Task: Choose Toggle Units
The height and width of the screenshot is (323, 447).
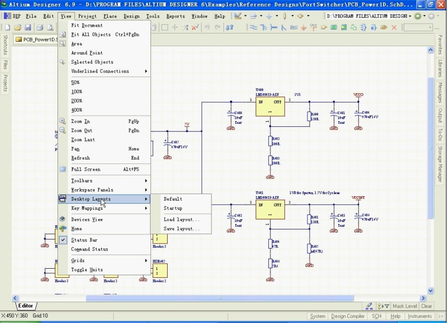Action: (x=104, y=270)
